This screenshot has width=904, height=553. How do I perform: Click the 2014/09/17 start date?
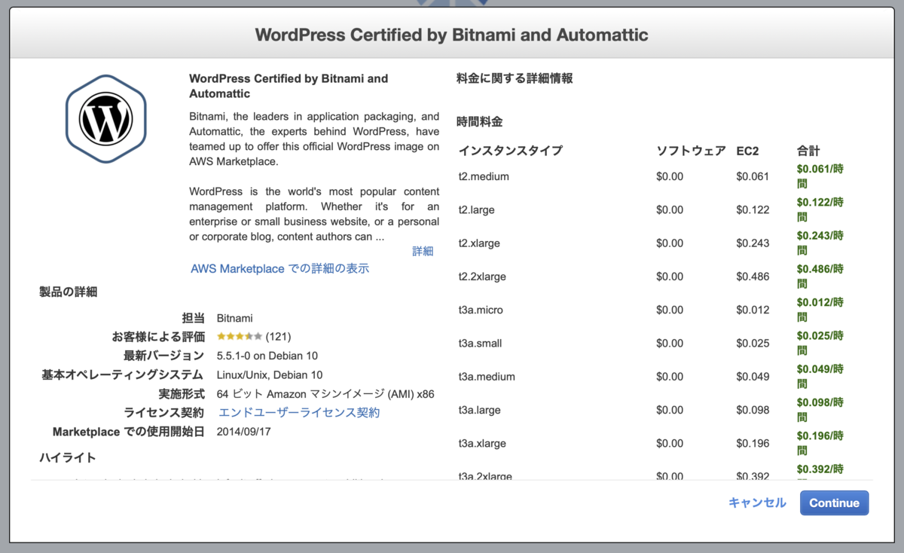click(x=243, y=432)
